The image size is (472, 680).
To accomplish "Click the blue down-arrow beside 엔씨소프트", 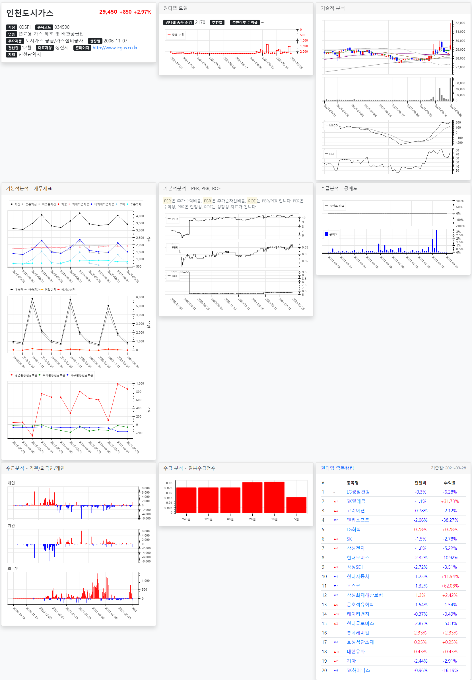I will (x=335, y=520).
